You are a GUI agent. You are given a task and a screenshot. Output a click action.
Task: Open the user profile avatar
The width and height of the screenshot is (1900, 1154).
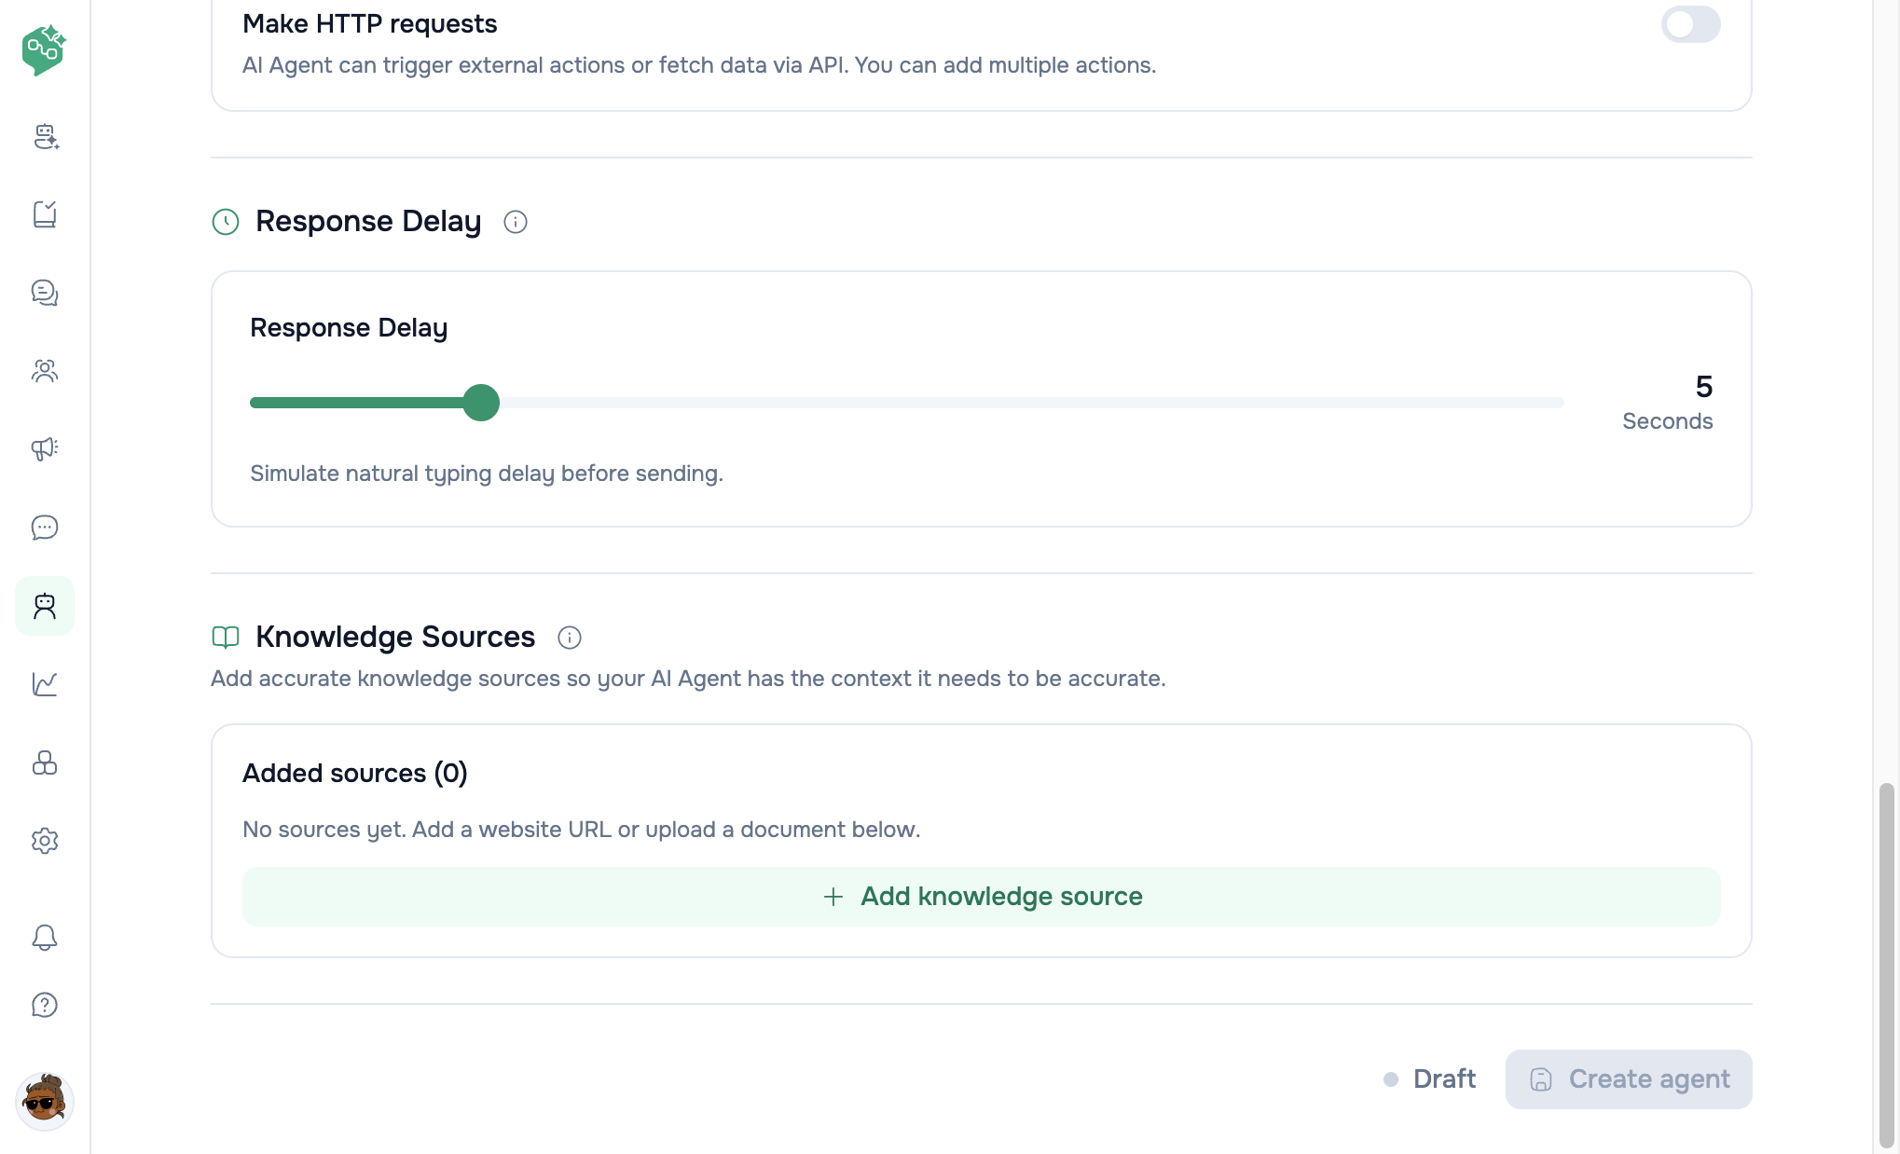(x=45, y=1101)
